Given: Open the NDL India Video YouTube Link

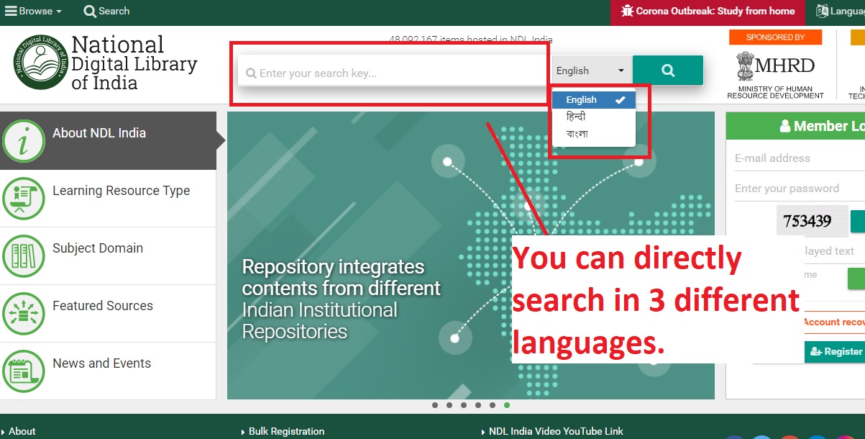Looking at the screenshot, I should [556, 431].
